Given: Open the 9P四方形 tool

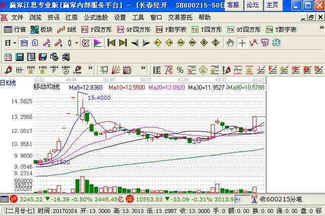Looking at the screenshot, I should pyautogui.click(x=134, y=30).
